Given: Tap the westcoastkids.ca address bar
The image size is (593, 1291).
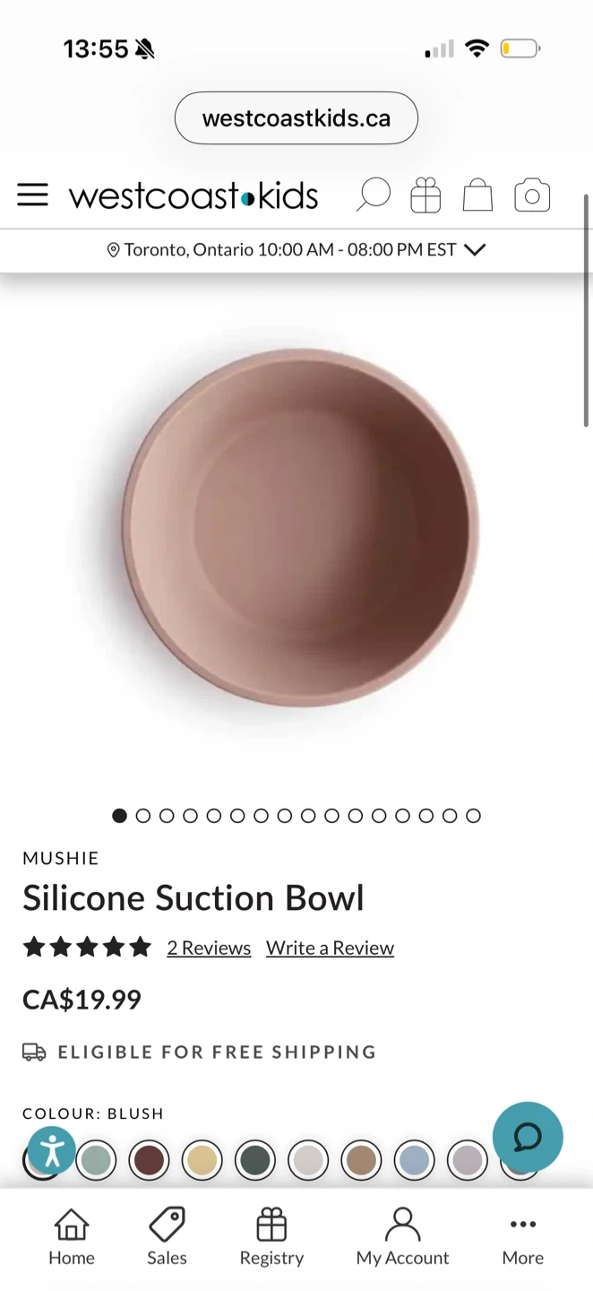Looking at the screenshot, I should tap(296, 118).
